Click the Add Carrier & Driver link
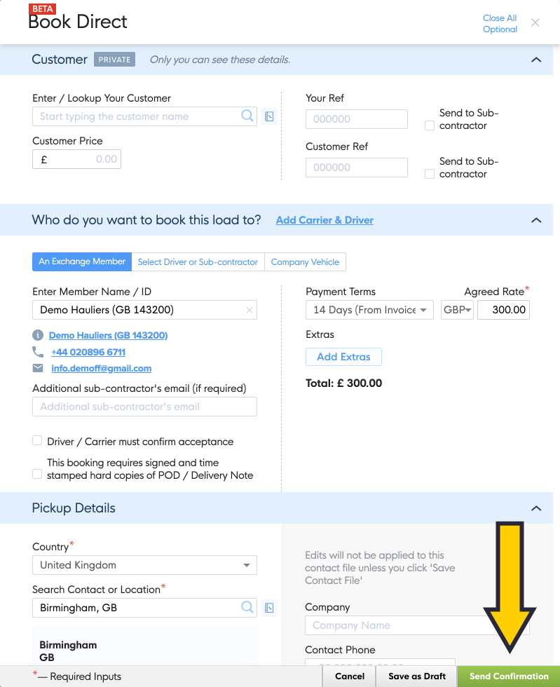This screenshot has height=687, width=560. click(x=325, y=220)
